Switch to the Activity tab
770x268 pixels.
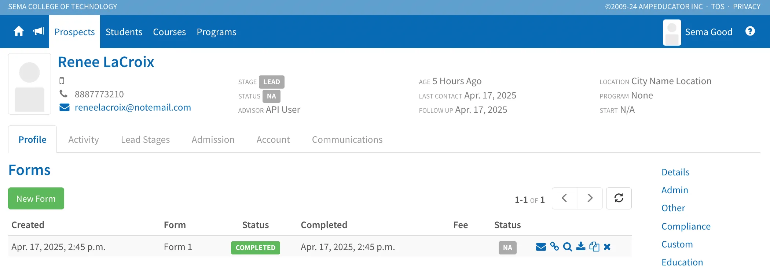pyautogui.click(x=84, y=139)
